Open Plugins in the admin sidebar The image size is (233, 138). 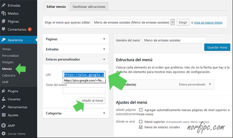[13, 91]
